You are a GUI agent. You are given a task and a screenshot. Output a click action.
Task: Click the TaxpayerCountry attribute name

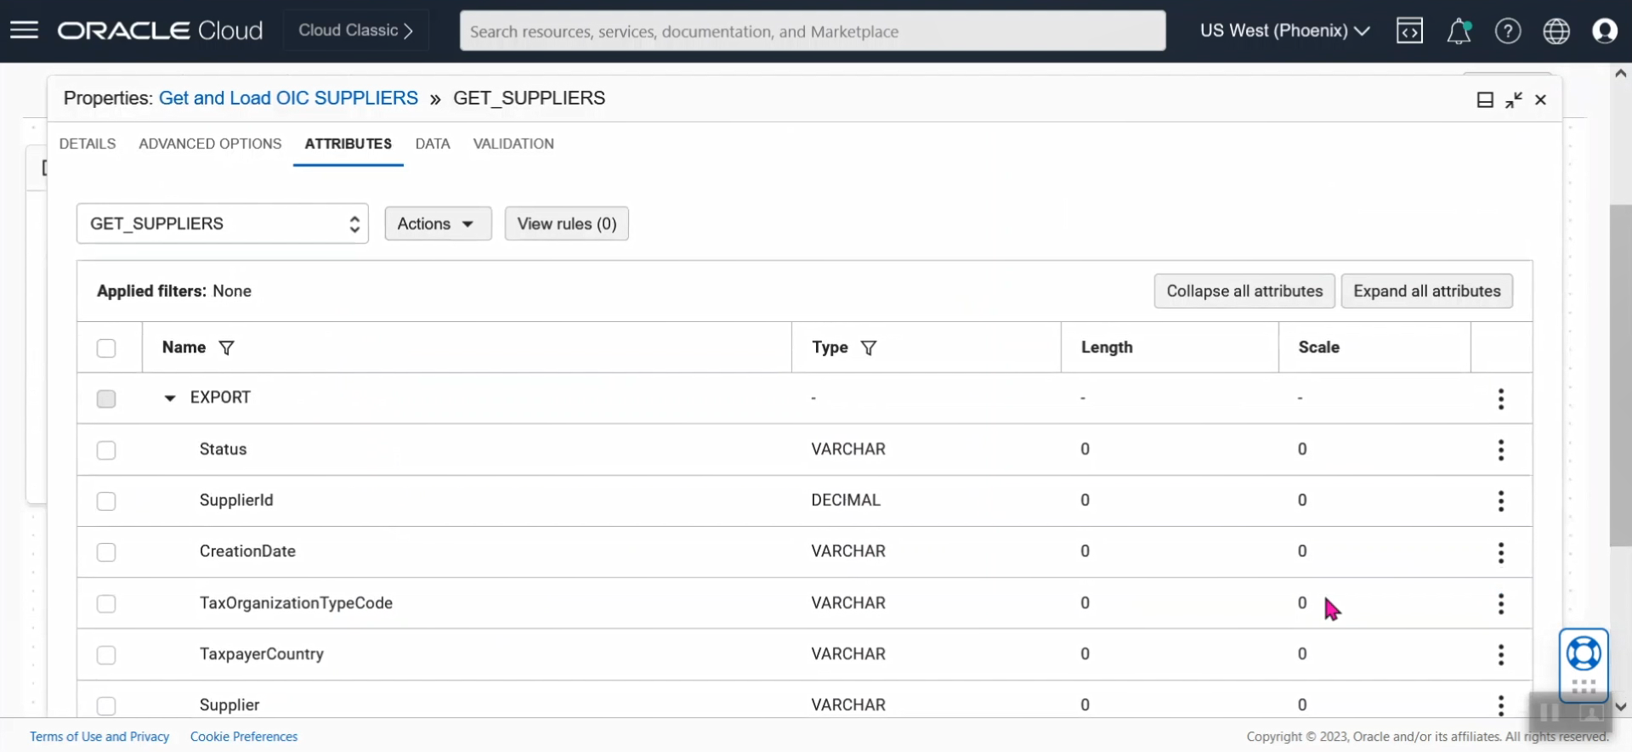point(262,654)
